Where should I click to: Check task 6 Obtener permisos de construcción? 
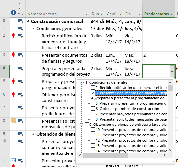pos(93,109)
